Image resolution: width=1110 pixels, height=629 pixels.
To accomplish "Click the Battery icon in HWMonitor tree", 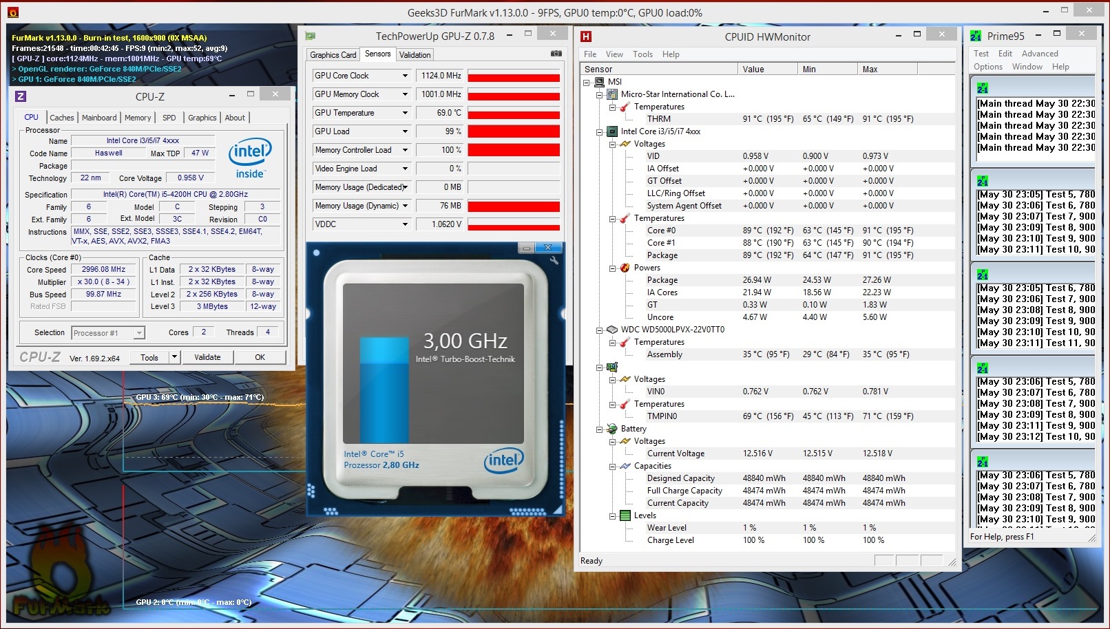I will [x=612, y=429].
